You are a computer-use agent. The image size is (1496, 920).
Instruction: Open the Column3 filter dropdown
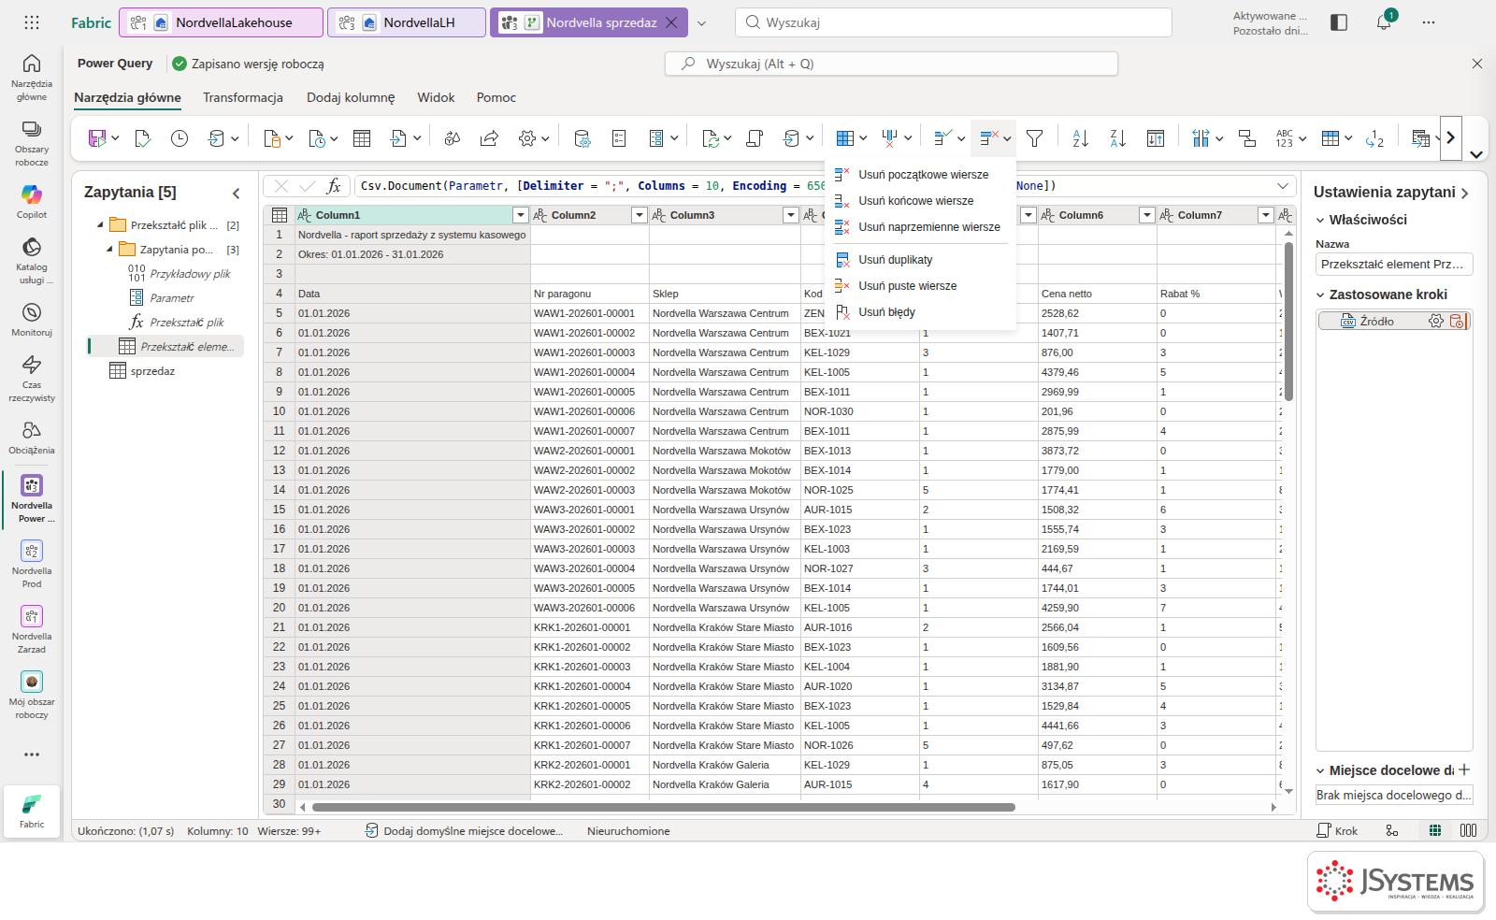pyautogui.click(x=791, y=215)
